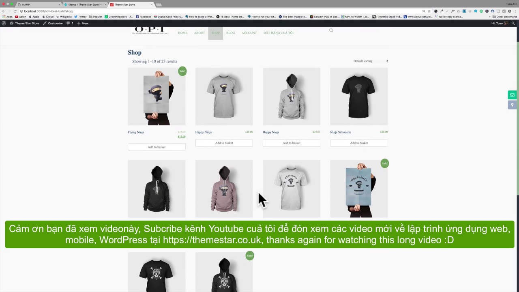Add Happy Ninja £35.00 hoodie to basket
Screen dimensions: 519x292
(x=291, y=143)
